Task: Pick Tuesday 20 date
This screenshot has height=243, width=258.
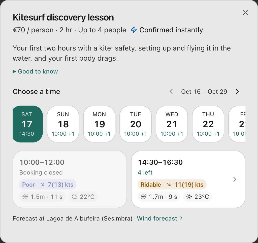Action: [x=136, y=124]
